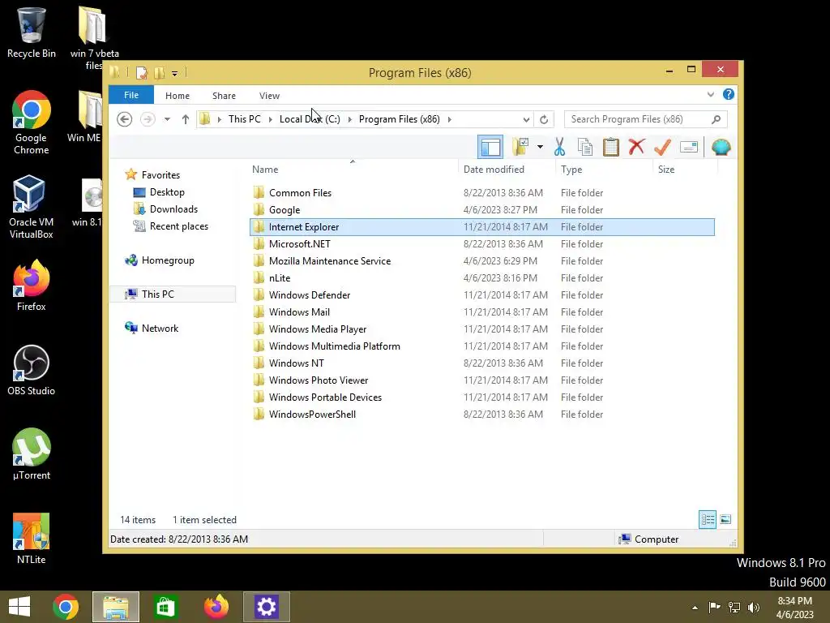Refresh the folder view
This screenshot has width=830, height=623.
(544, 119)
